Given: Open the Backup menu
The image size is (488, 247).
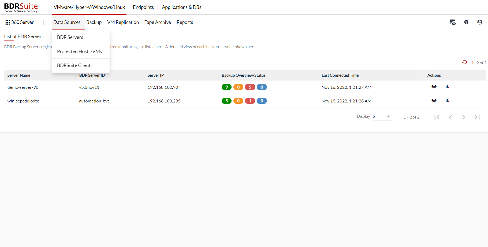Looking at the screenshot, I should click(x=94, y=22).
